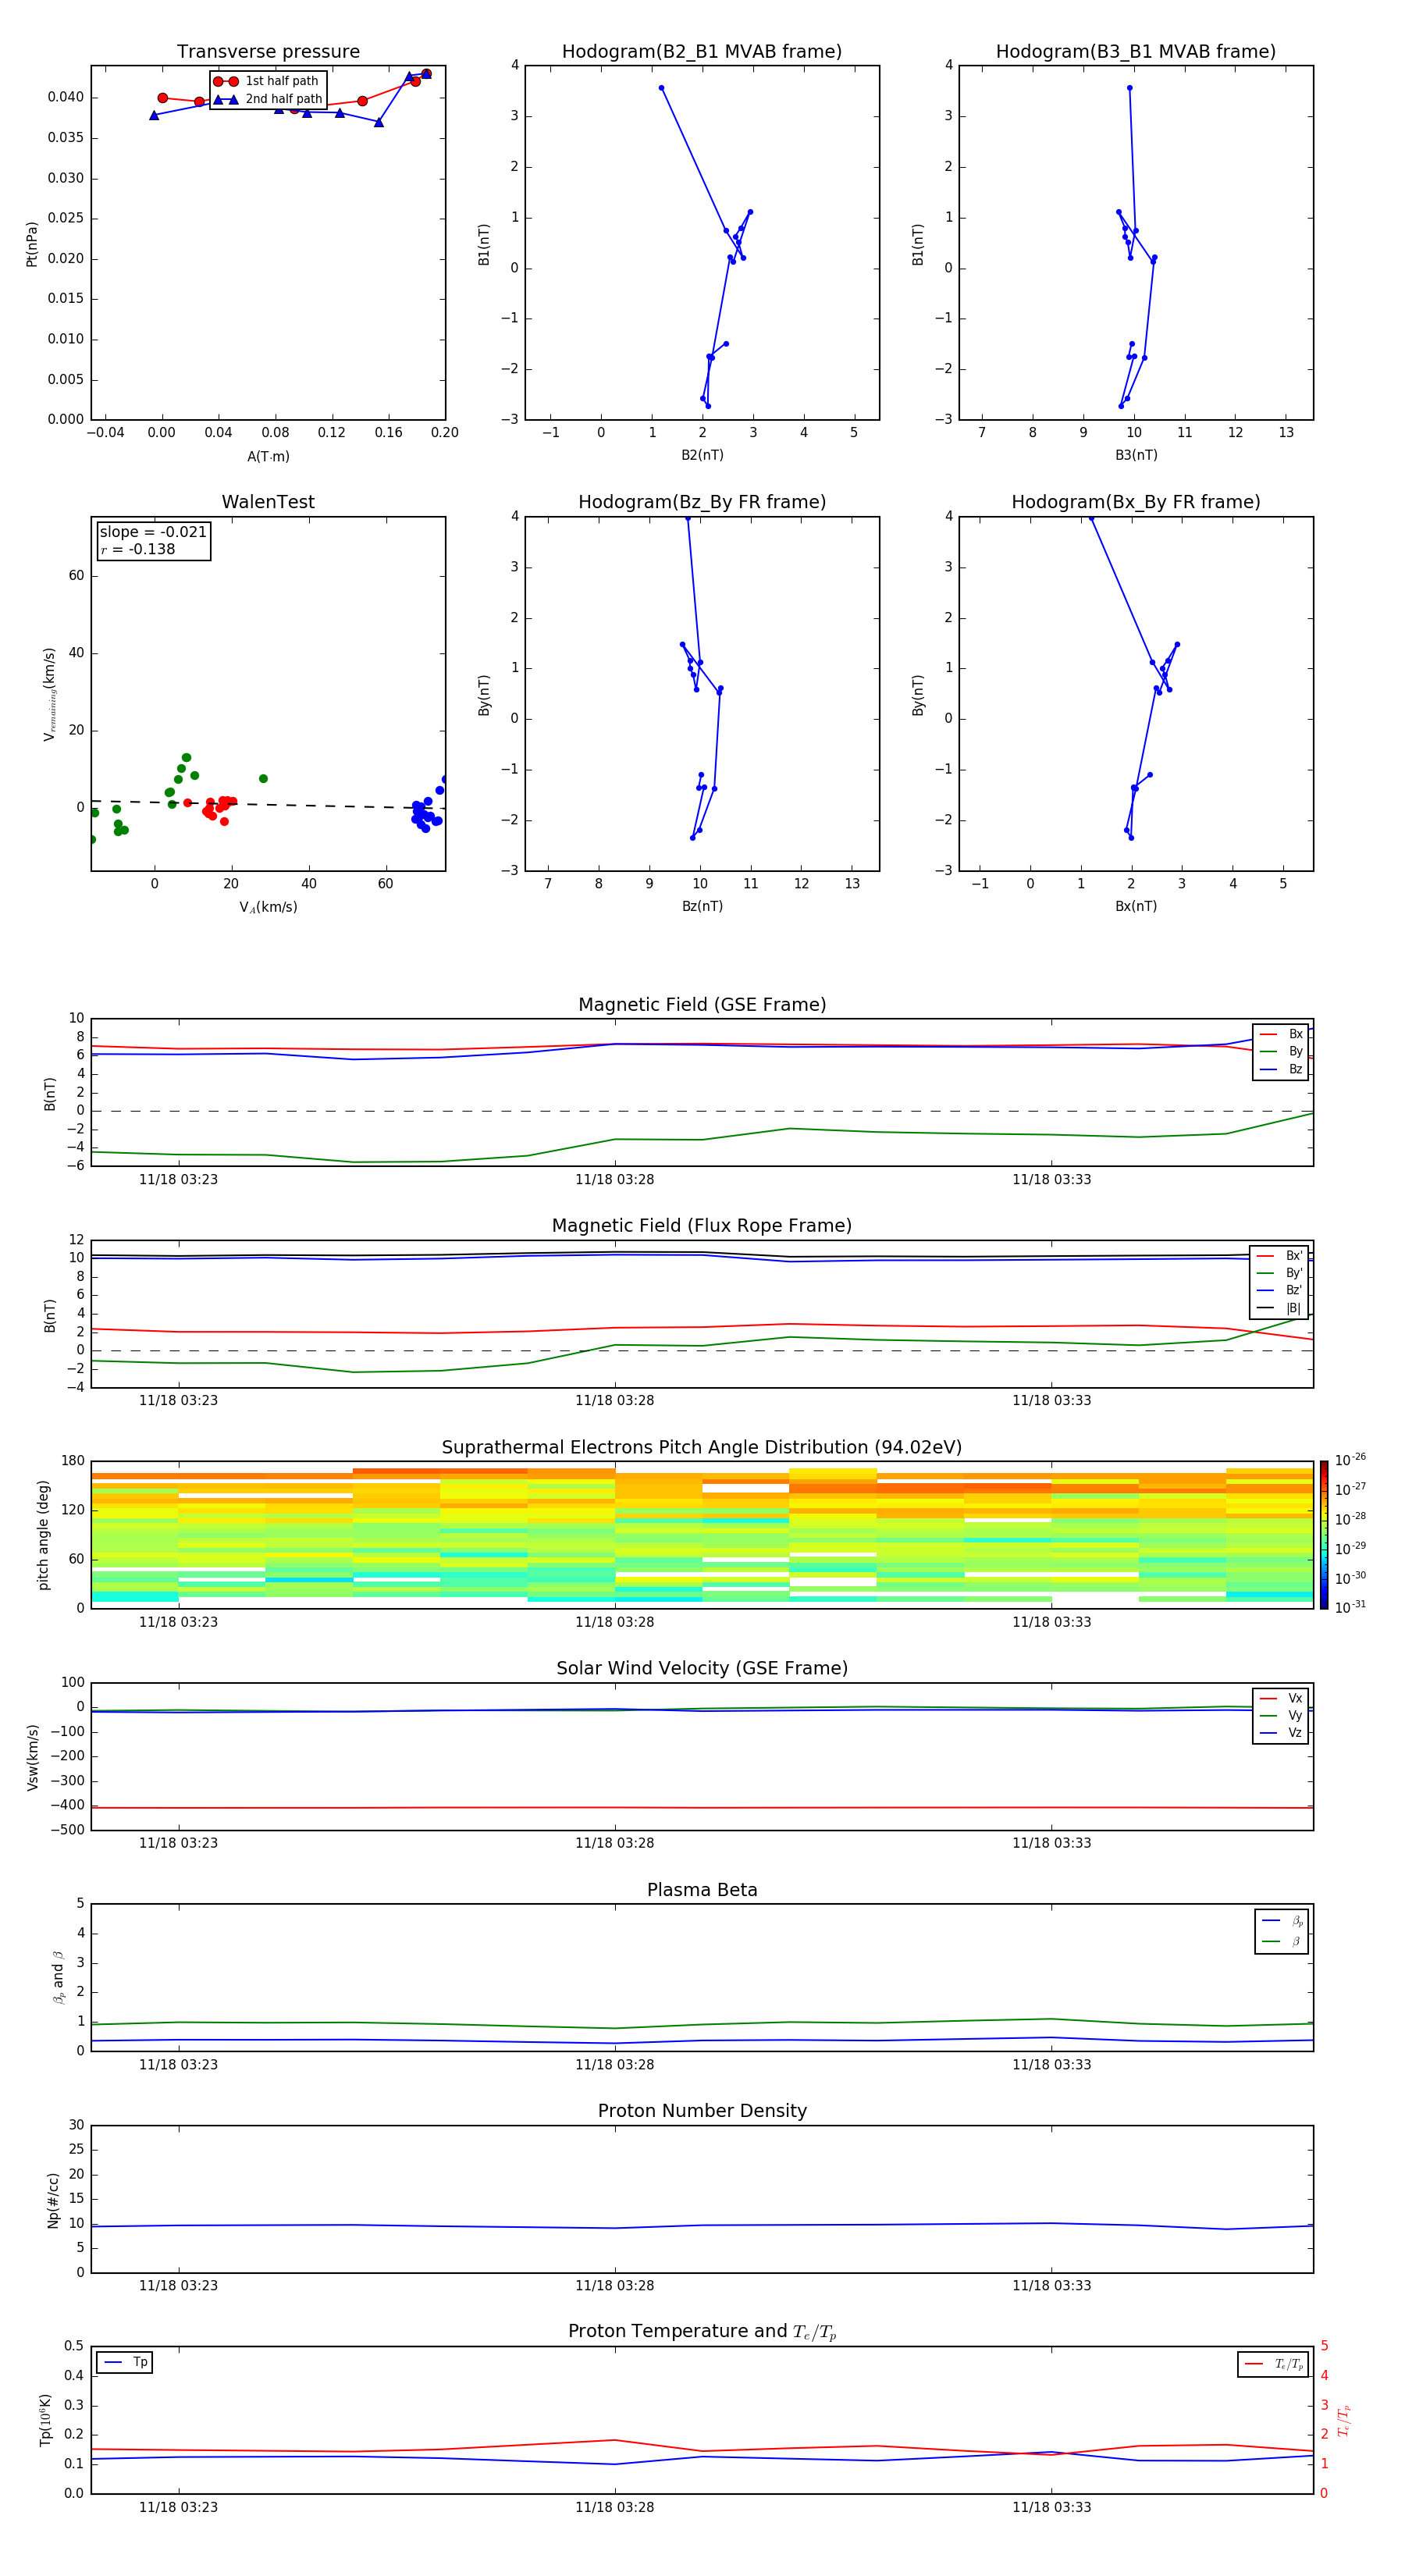The image size is (1405, 2576).
Task: Click the 'slope = -0.021' annotation
Action: point(153,532)
